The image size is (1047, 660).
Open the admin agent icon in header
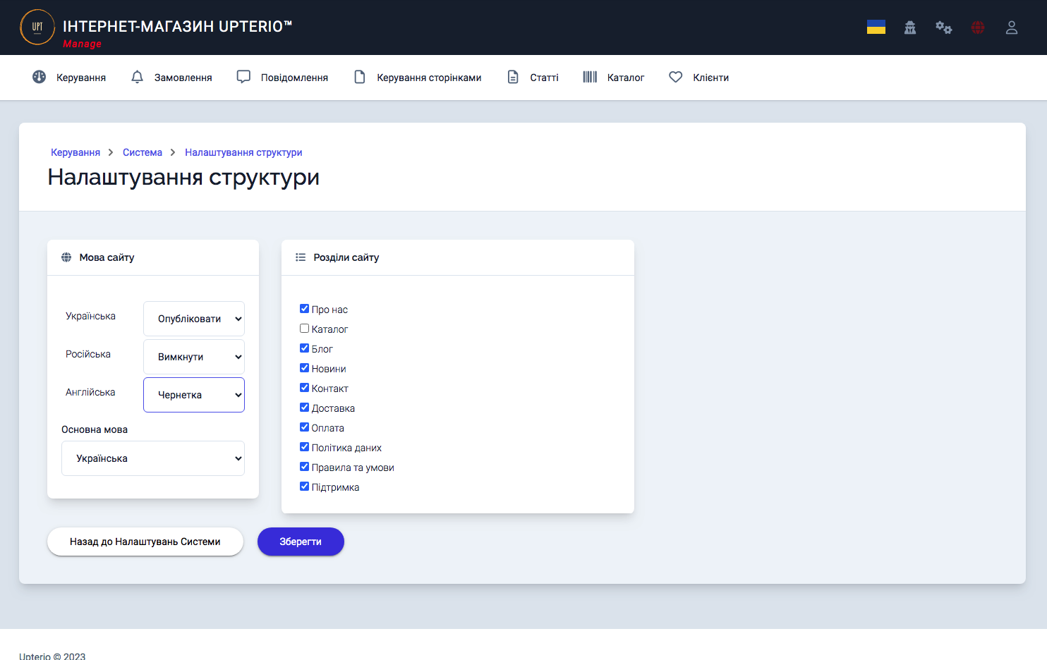(910, 28)
